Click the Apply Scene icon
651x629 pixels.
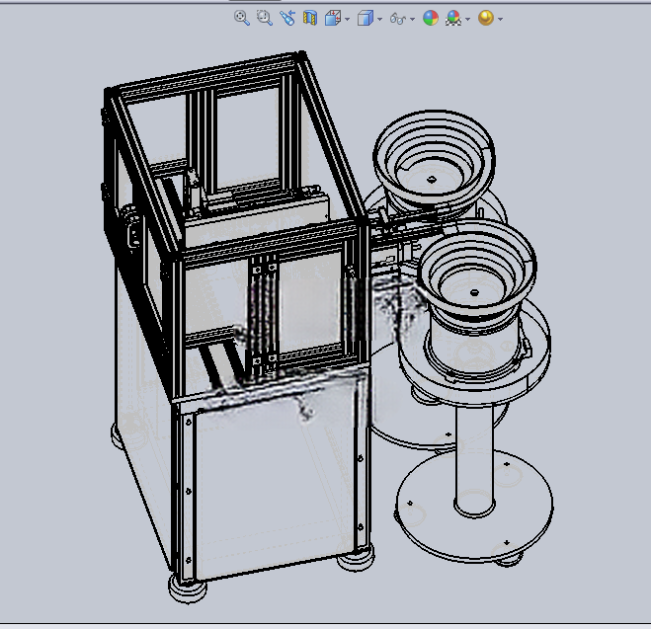click(453, 18)
